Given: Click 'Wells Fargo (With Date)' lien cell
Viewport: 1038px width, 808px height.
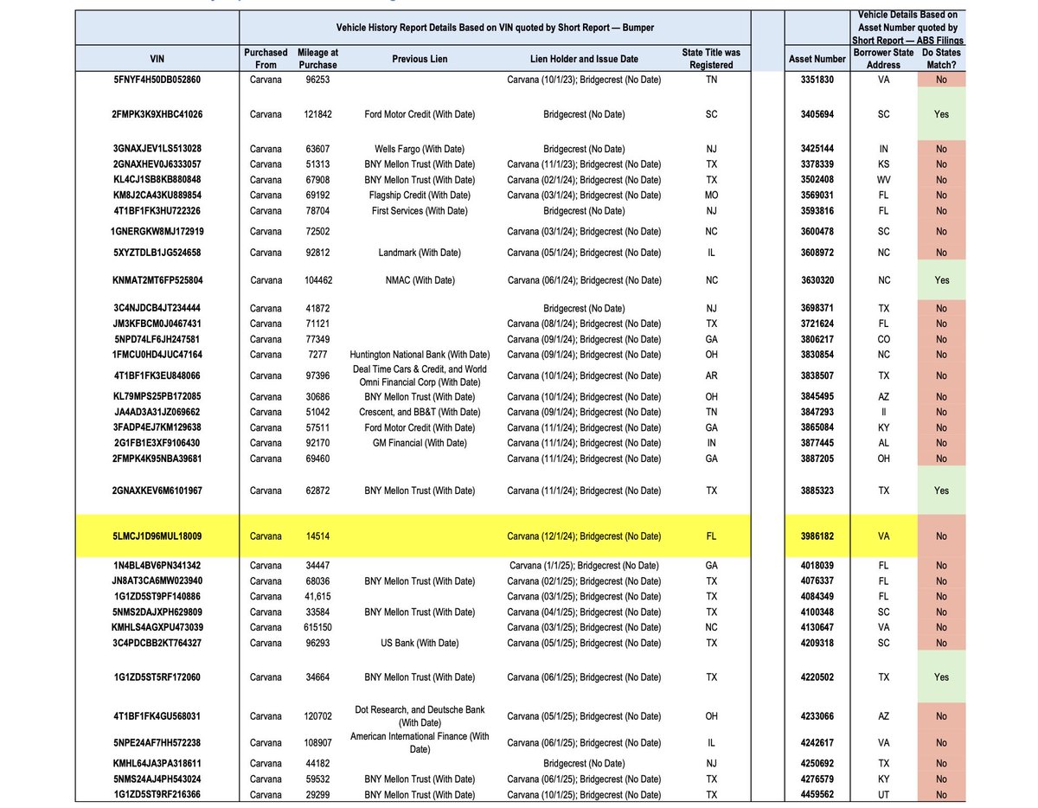Looking at the screenshot, I should [420, 149].
